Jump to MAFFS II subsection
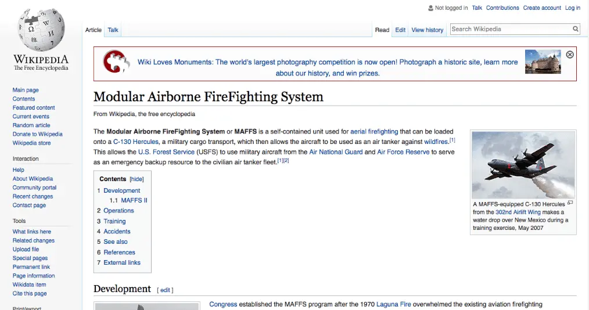 [x=134, y=200]
